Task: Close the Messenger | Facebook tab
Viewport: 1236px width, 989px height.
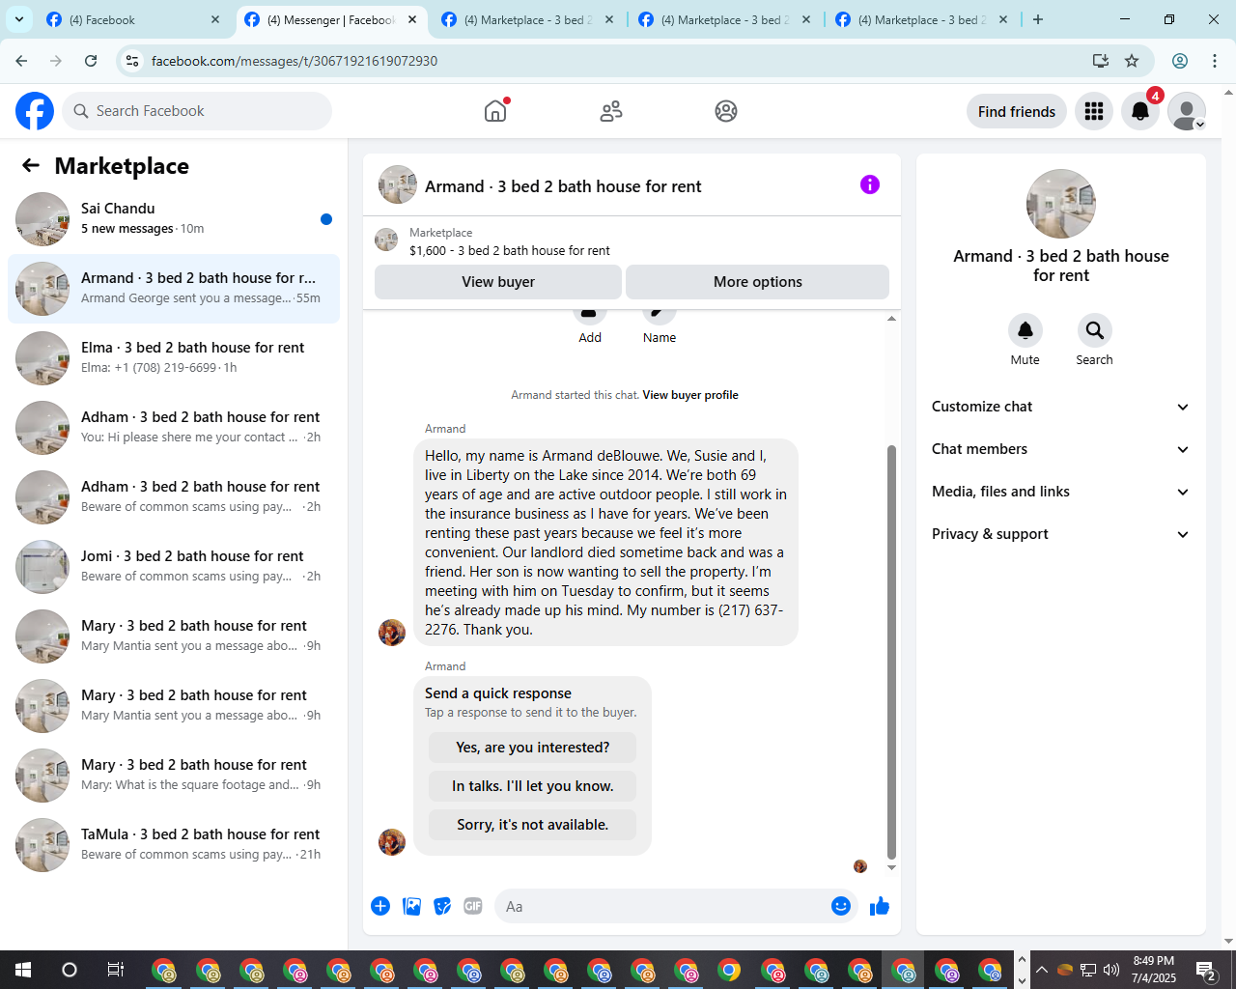Action: click(412, 19)
